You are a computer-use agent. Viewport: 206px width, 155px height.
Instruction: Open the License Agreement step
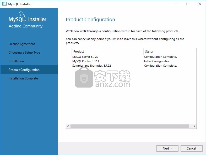pos(22,44)
